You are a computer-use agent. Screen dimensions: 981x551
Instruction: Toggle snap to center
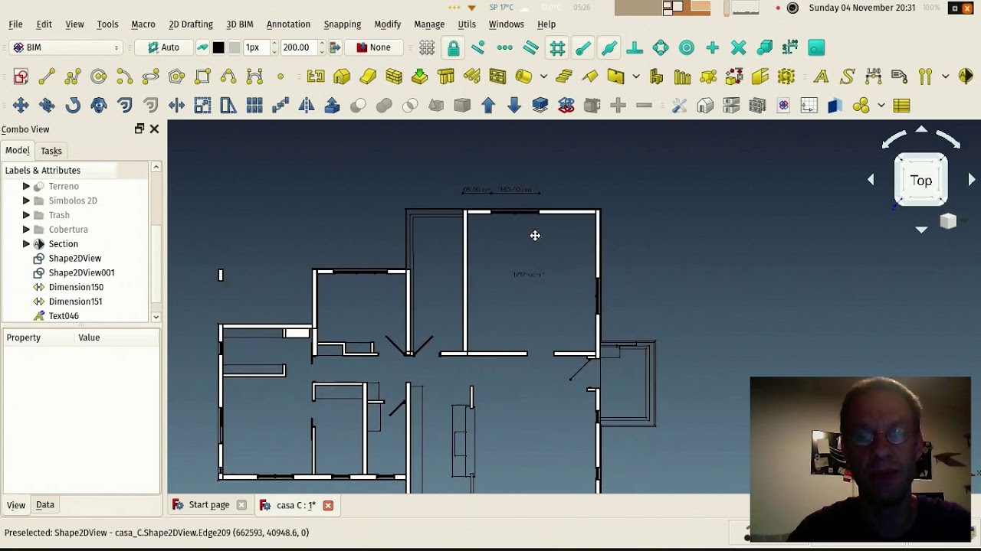[687, 47]
